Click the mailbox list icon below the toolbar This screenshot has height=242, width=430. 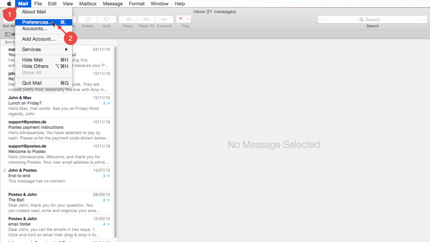pyautogui.click(x=7, y=34)
